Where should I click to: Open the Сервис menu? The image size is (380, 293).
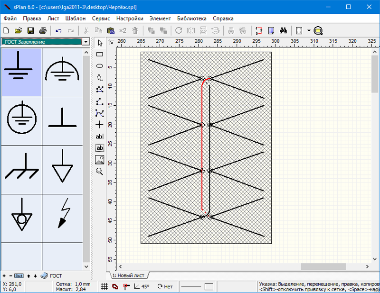click(101, 18)
